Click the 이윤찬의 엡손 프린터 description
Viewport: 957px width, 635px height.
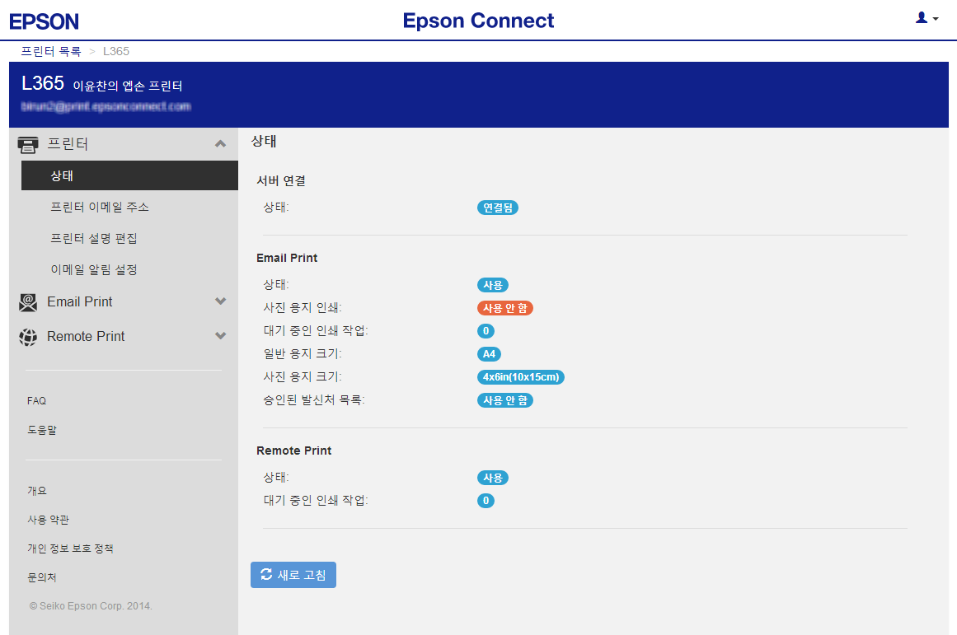(128, 86)
